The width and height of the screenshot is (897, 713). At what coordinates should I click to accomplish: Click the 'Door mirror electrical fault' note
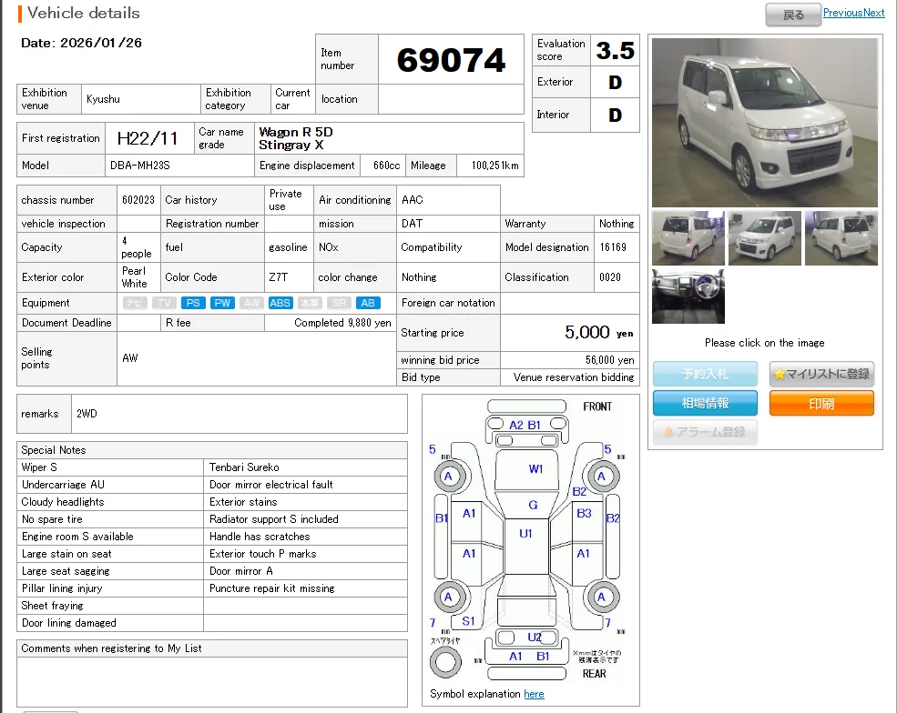[271, 485]
